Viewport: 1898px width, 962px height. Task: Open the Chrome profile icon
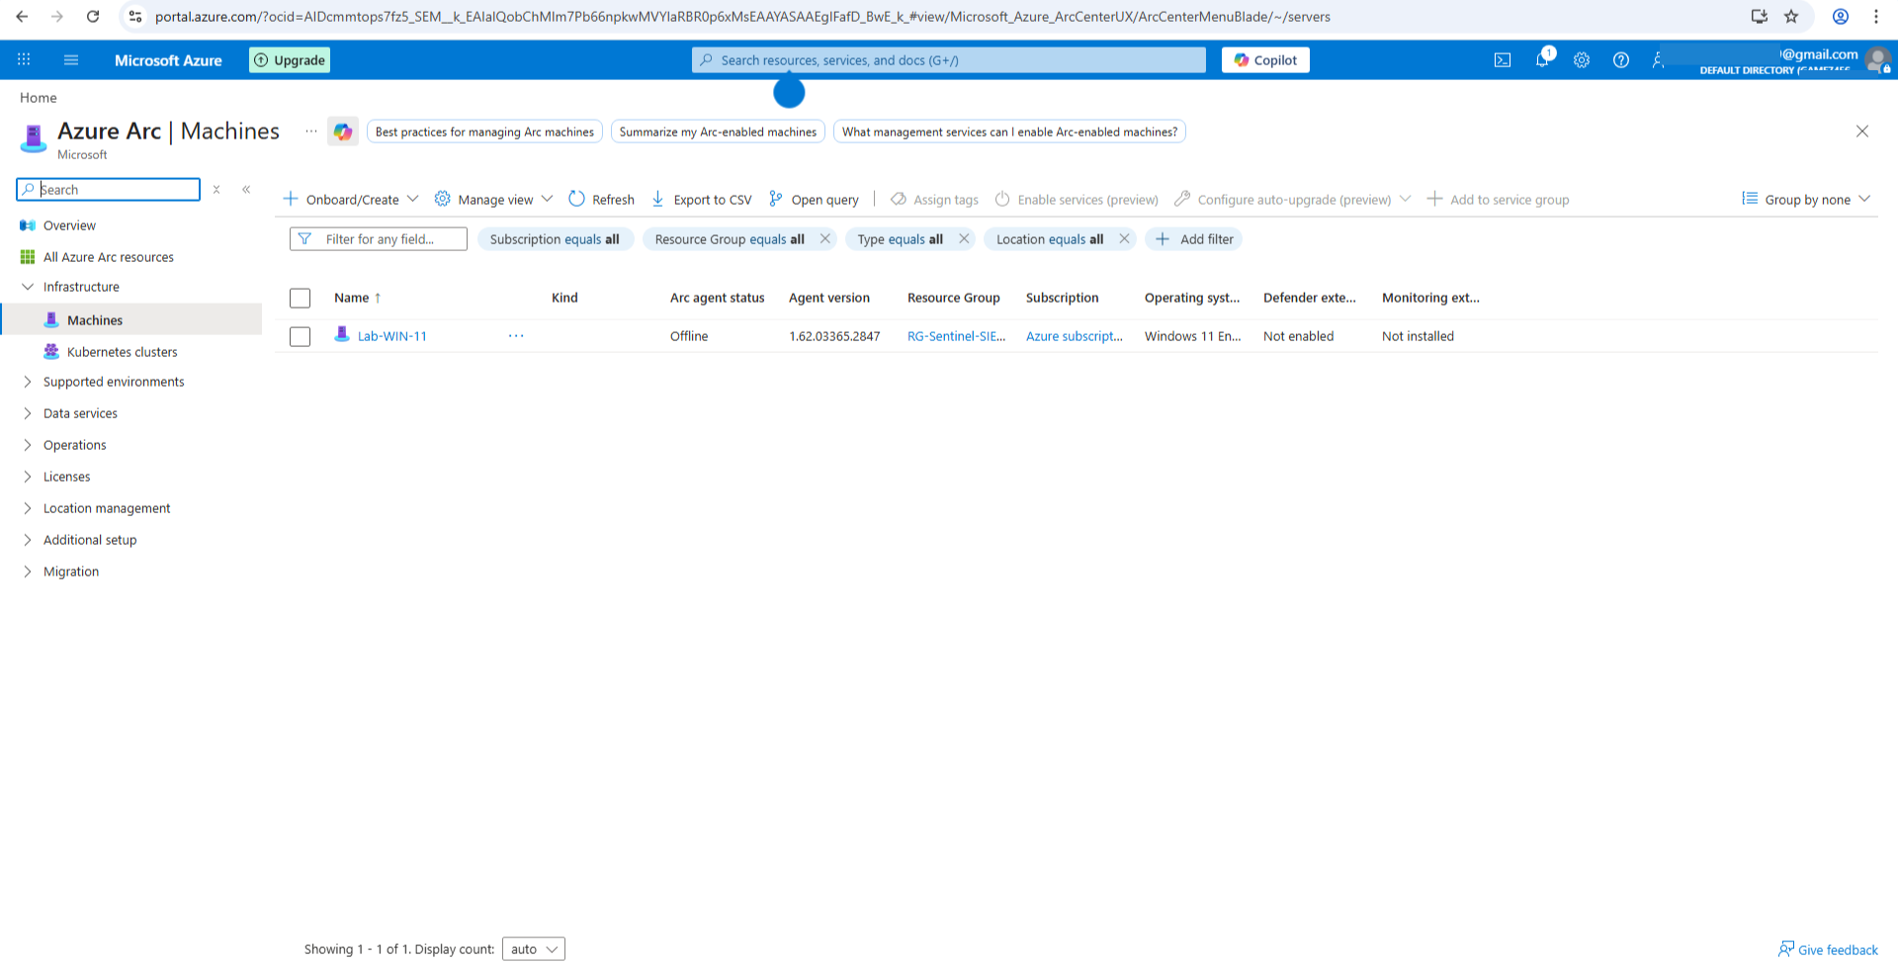[x=1841, y=17]
